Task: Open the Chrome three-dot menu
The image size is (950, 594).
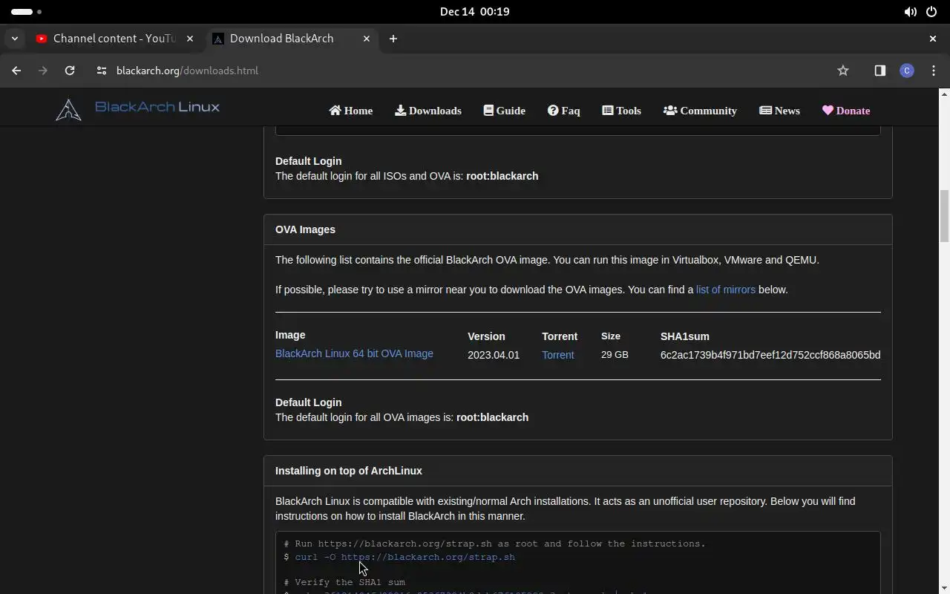Action: [x=934, y=71]
